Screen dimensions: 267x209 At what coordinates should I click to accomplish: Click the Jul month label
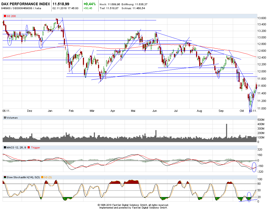point(176,111)
